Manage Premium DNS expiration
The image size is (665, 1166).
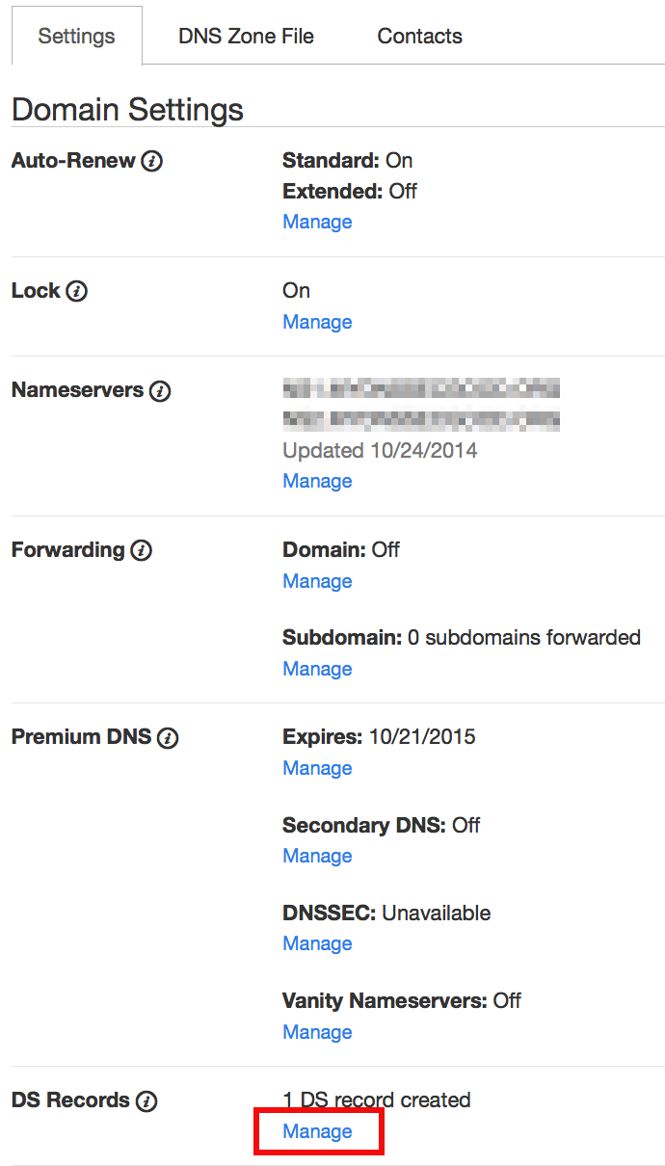tap(317, 768)
